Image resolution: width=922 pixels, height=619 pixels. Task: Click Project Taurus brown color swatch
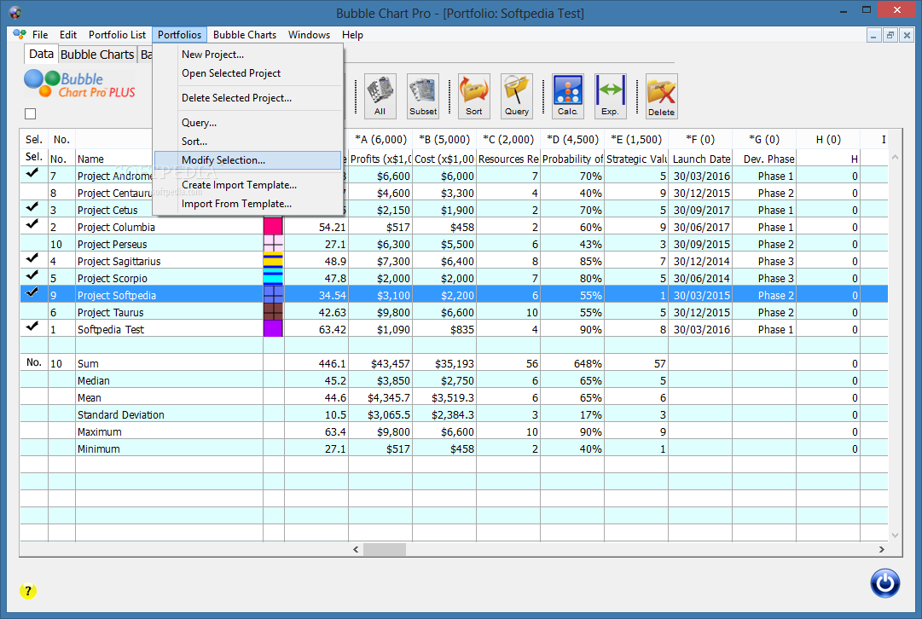(x=274, y=311)
